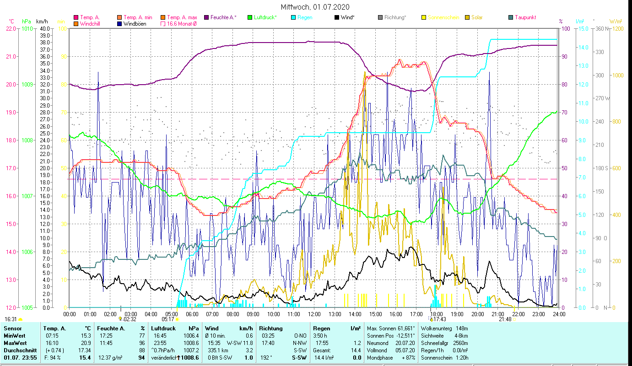The image size is (632, 366).
Task: Click the MinWert row label
Action: (x=15, y=336)
